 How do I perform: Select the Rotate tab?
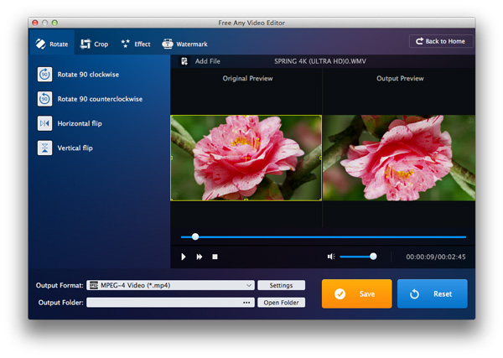coord(51,44)
